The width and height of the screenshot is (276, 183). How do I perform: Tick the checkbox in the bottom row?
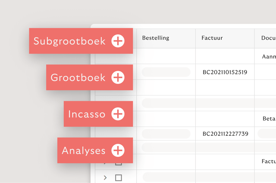tap(119, 177)
